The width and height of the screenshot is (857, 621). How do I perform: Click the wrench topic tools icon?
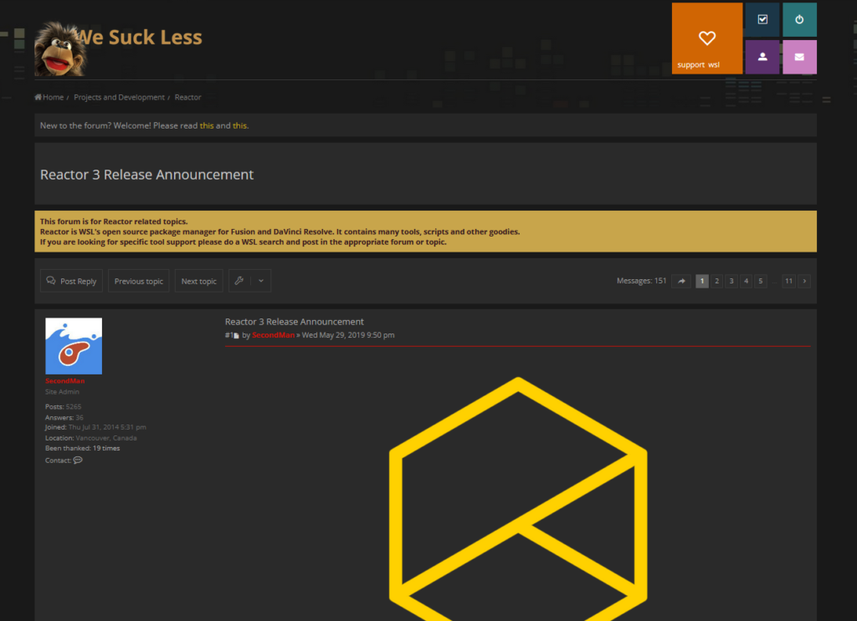(x=239, y=281)
